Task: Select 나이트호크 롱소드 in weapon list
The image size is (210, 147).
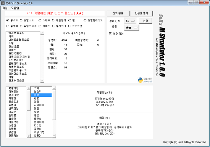Action: pos(19,40)
